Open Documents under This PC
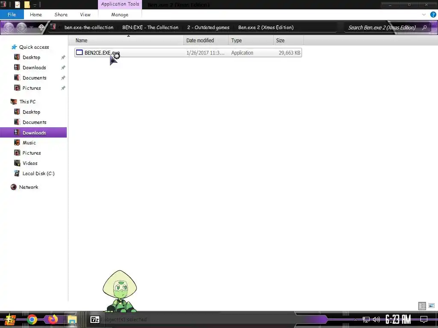Viewport: 438px width, 328px height. point(34,123)
